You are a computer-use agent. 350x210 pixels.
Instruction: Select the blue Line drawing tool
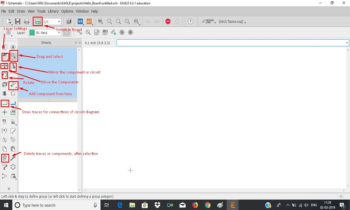tap(13, 103)
